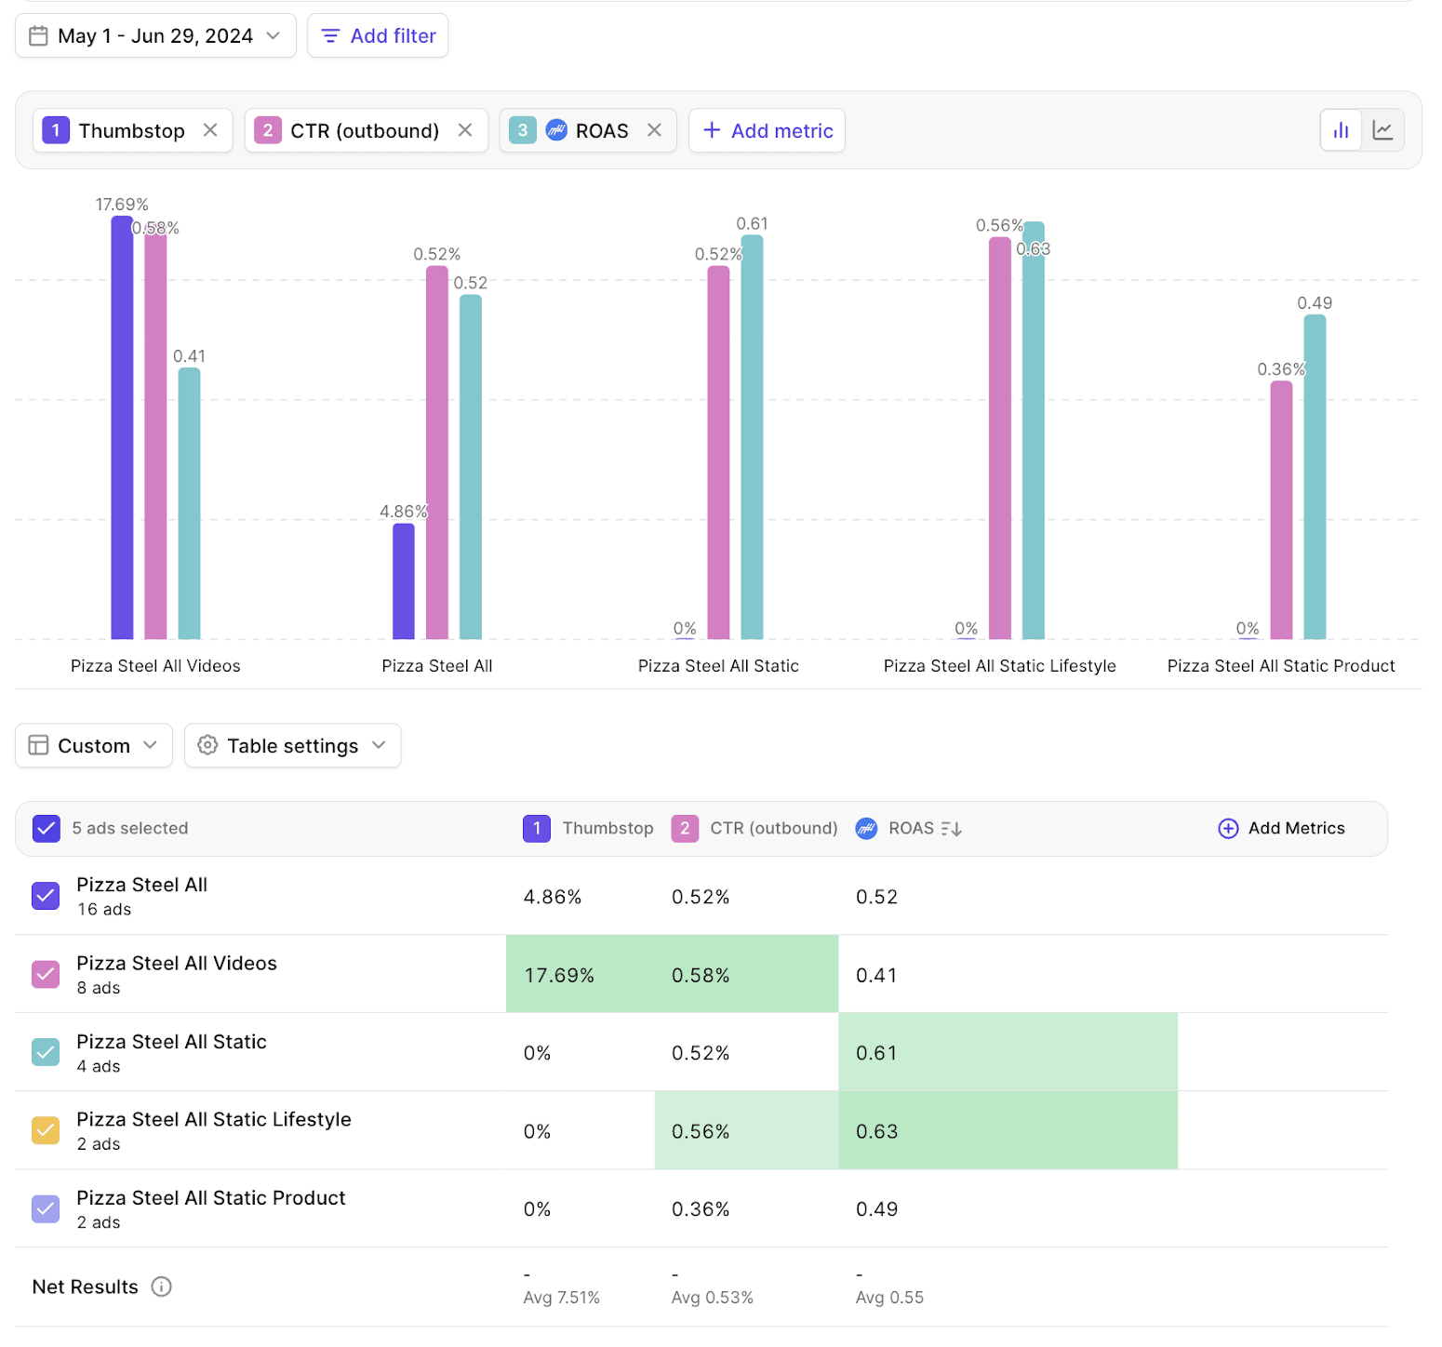Image resolution: width=1442 pixels, height=1347 pixels.
Task: Click the Pizza Steel All Videos chart axis label
Action: [155, 665]
